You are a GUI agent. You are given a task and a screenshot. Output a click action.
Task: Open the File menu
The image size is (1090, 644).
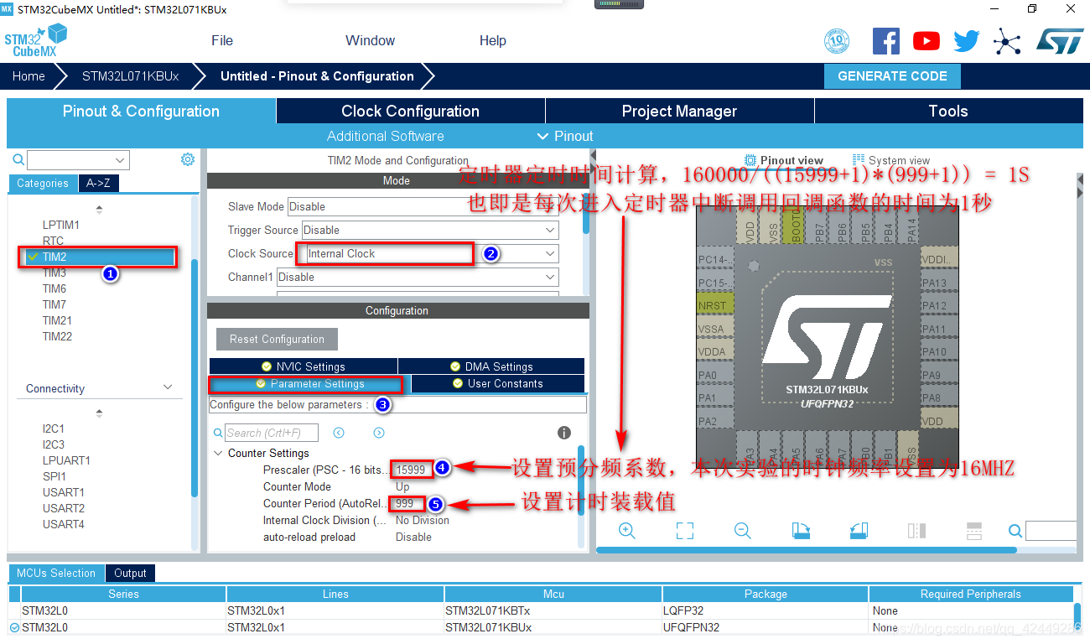tap(222, 40)
